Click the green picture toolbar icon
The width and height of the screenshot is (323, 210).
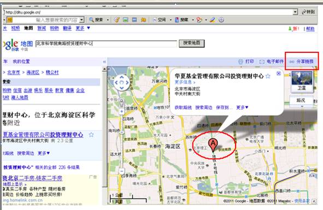tap(126, 20)
